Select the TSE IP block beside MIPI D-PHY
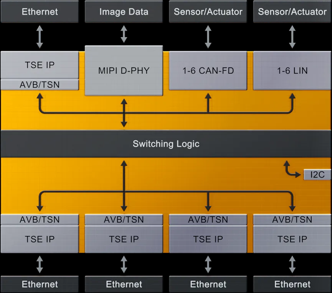332x293 pixels. 40,65
